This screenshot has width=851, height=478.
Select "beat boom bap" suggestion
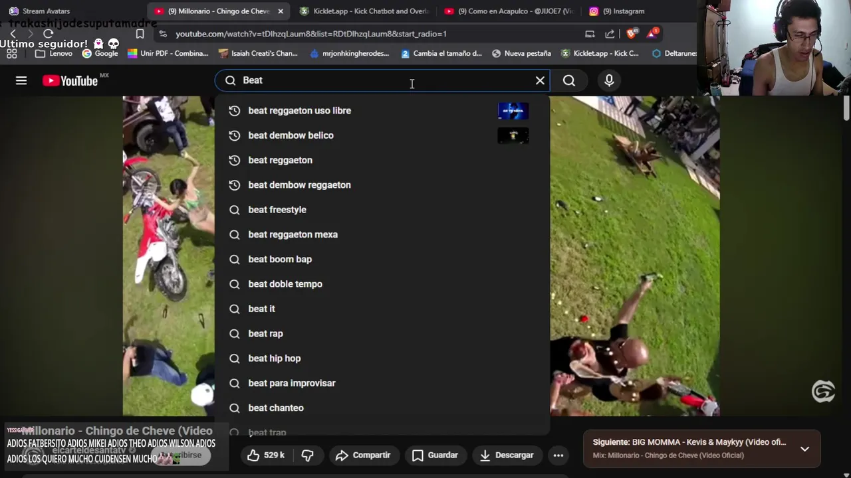[x=382, y=259]
